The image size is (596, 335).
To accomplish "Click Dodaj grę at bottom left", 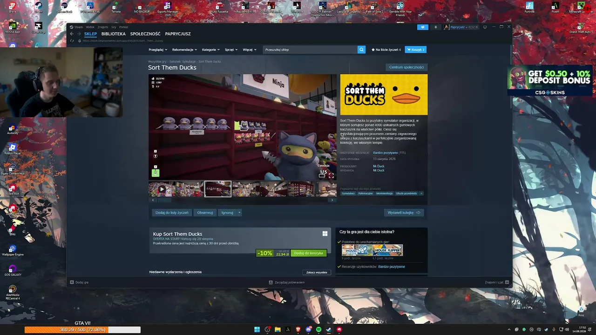I will point(79,282).
